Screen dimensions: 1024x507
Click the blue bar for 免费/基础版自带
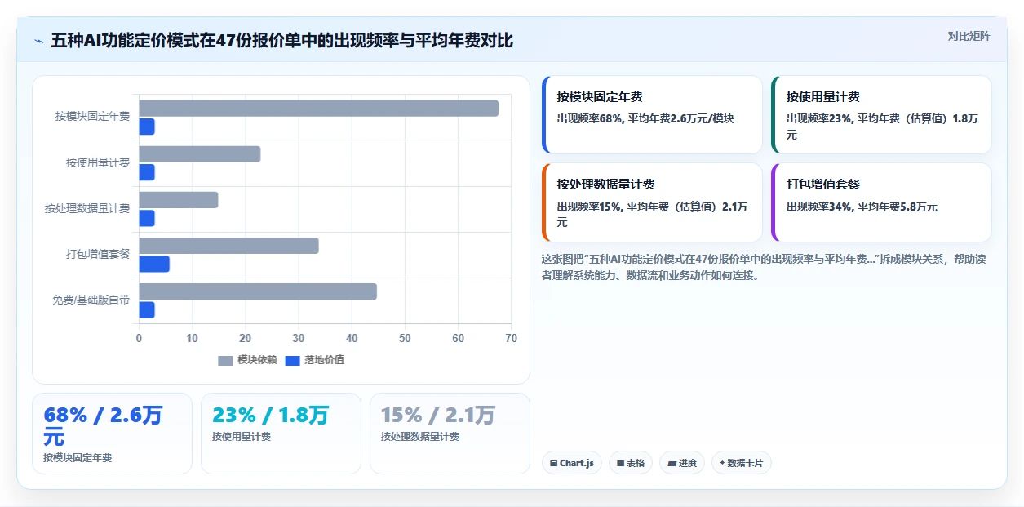click(x=146, y=309)
